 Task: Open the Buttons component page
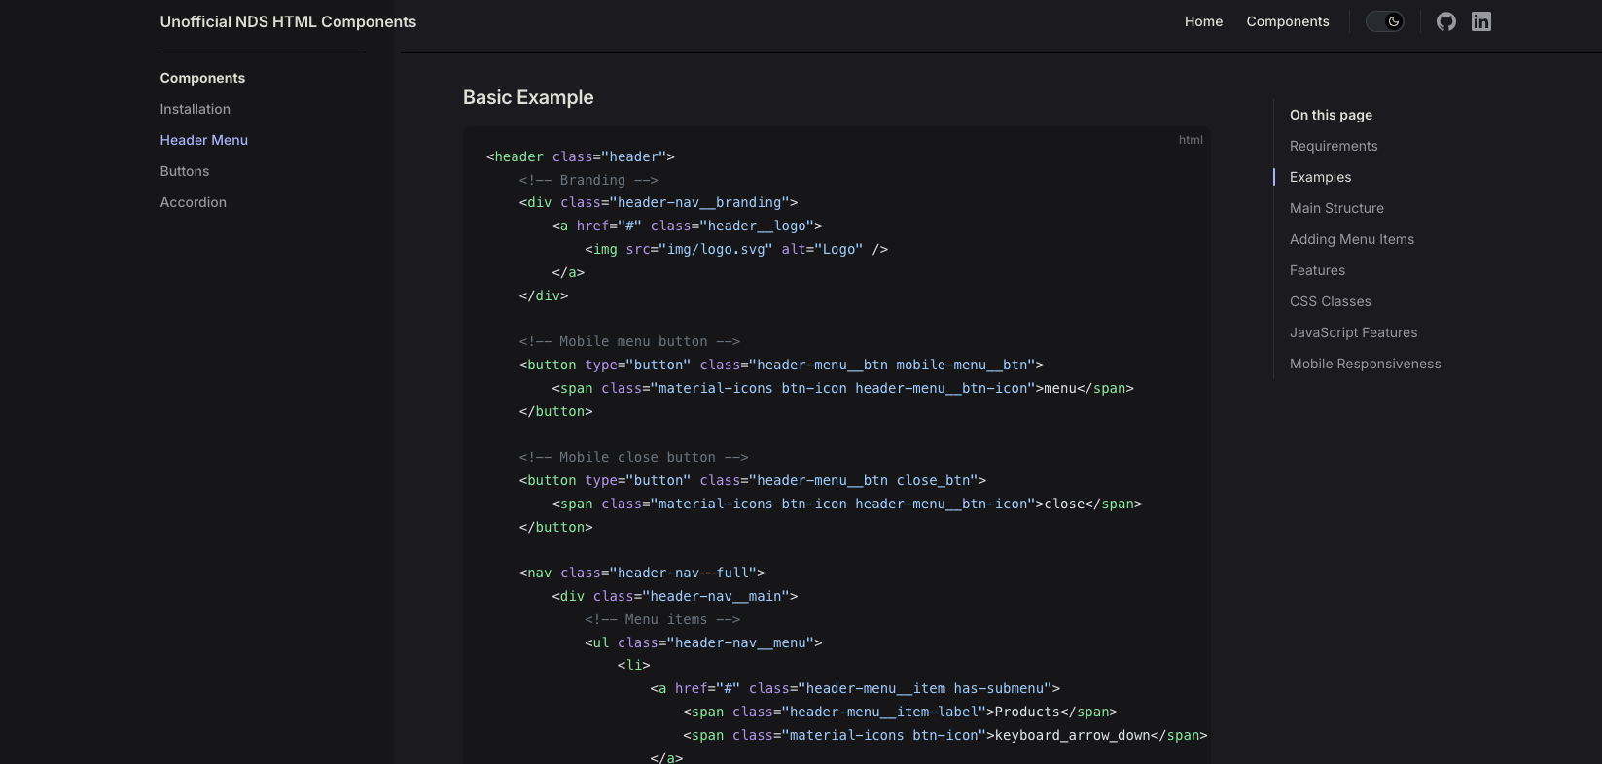(x=185, y=171)
